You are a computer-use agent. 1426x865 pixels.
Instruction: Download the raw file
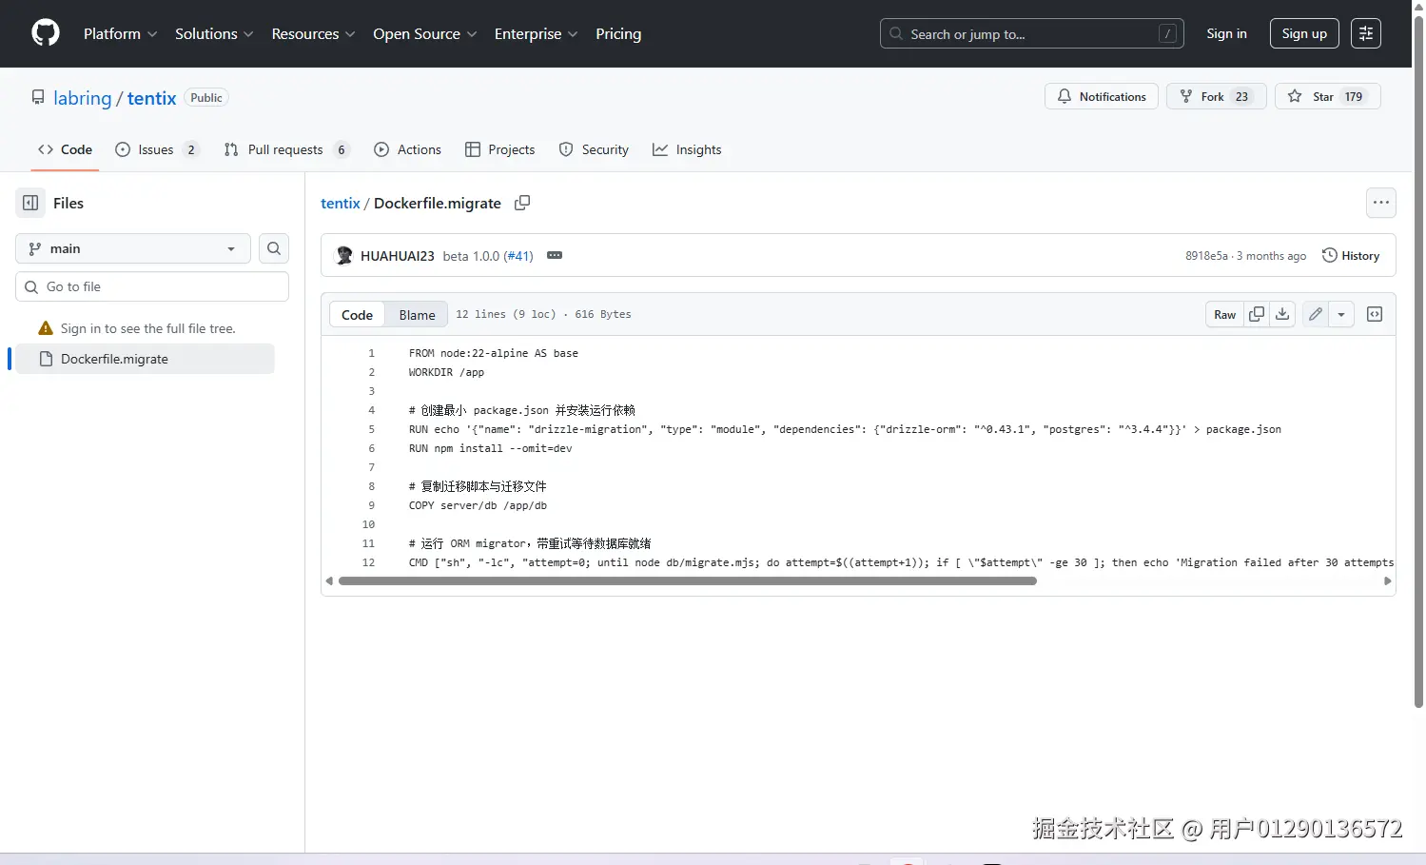pos(1282,314)
